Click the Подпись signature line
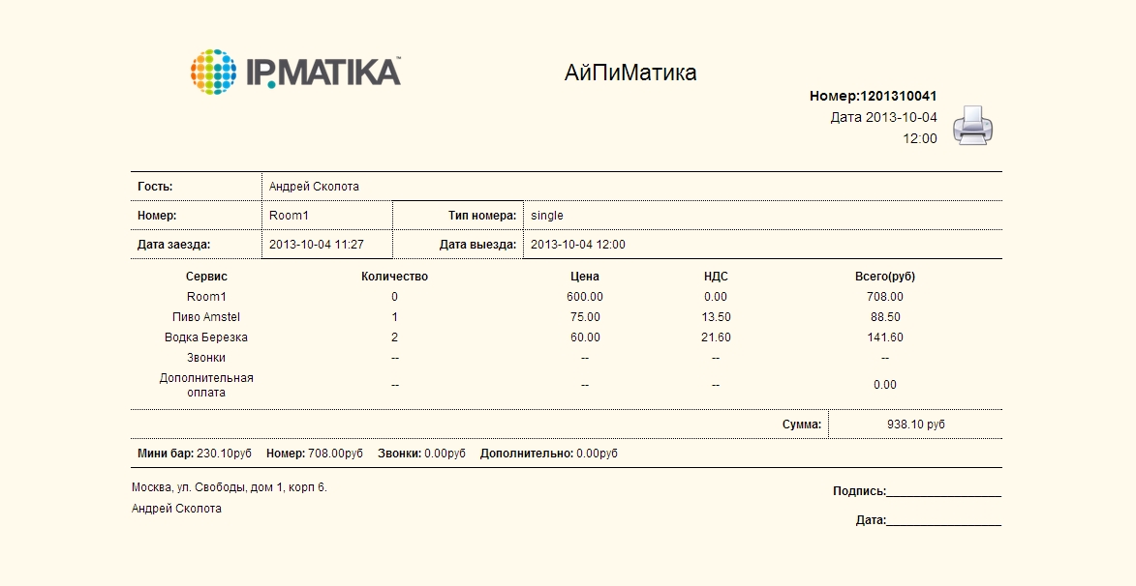 942,492
